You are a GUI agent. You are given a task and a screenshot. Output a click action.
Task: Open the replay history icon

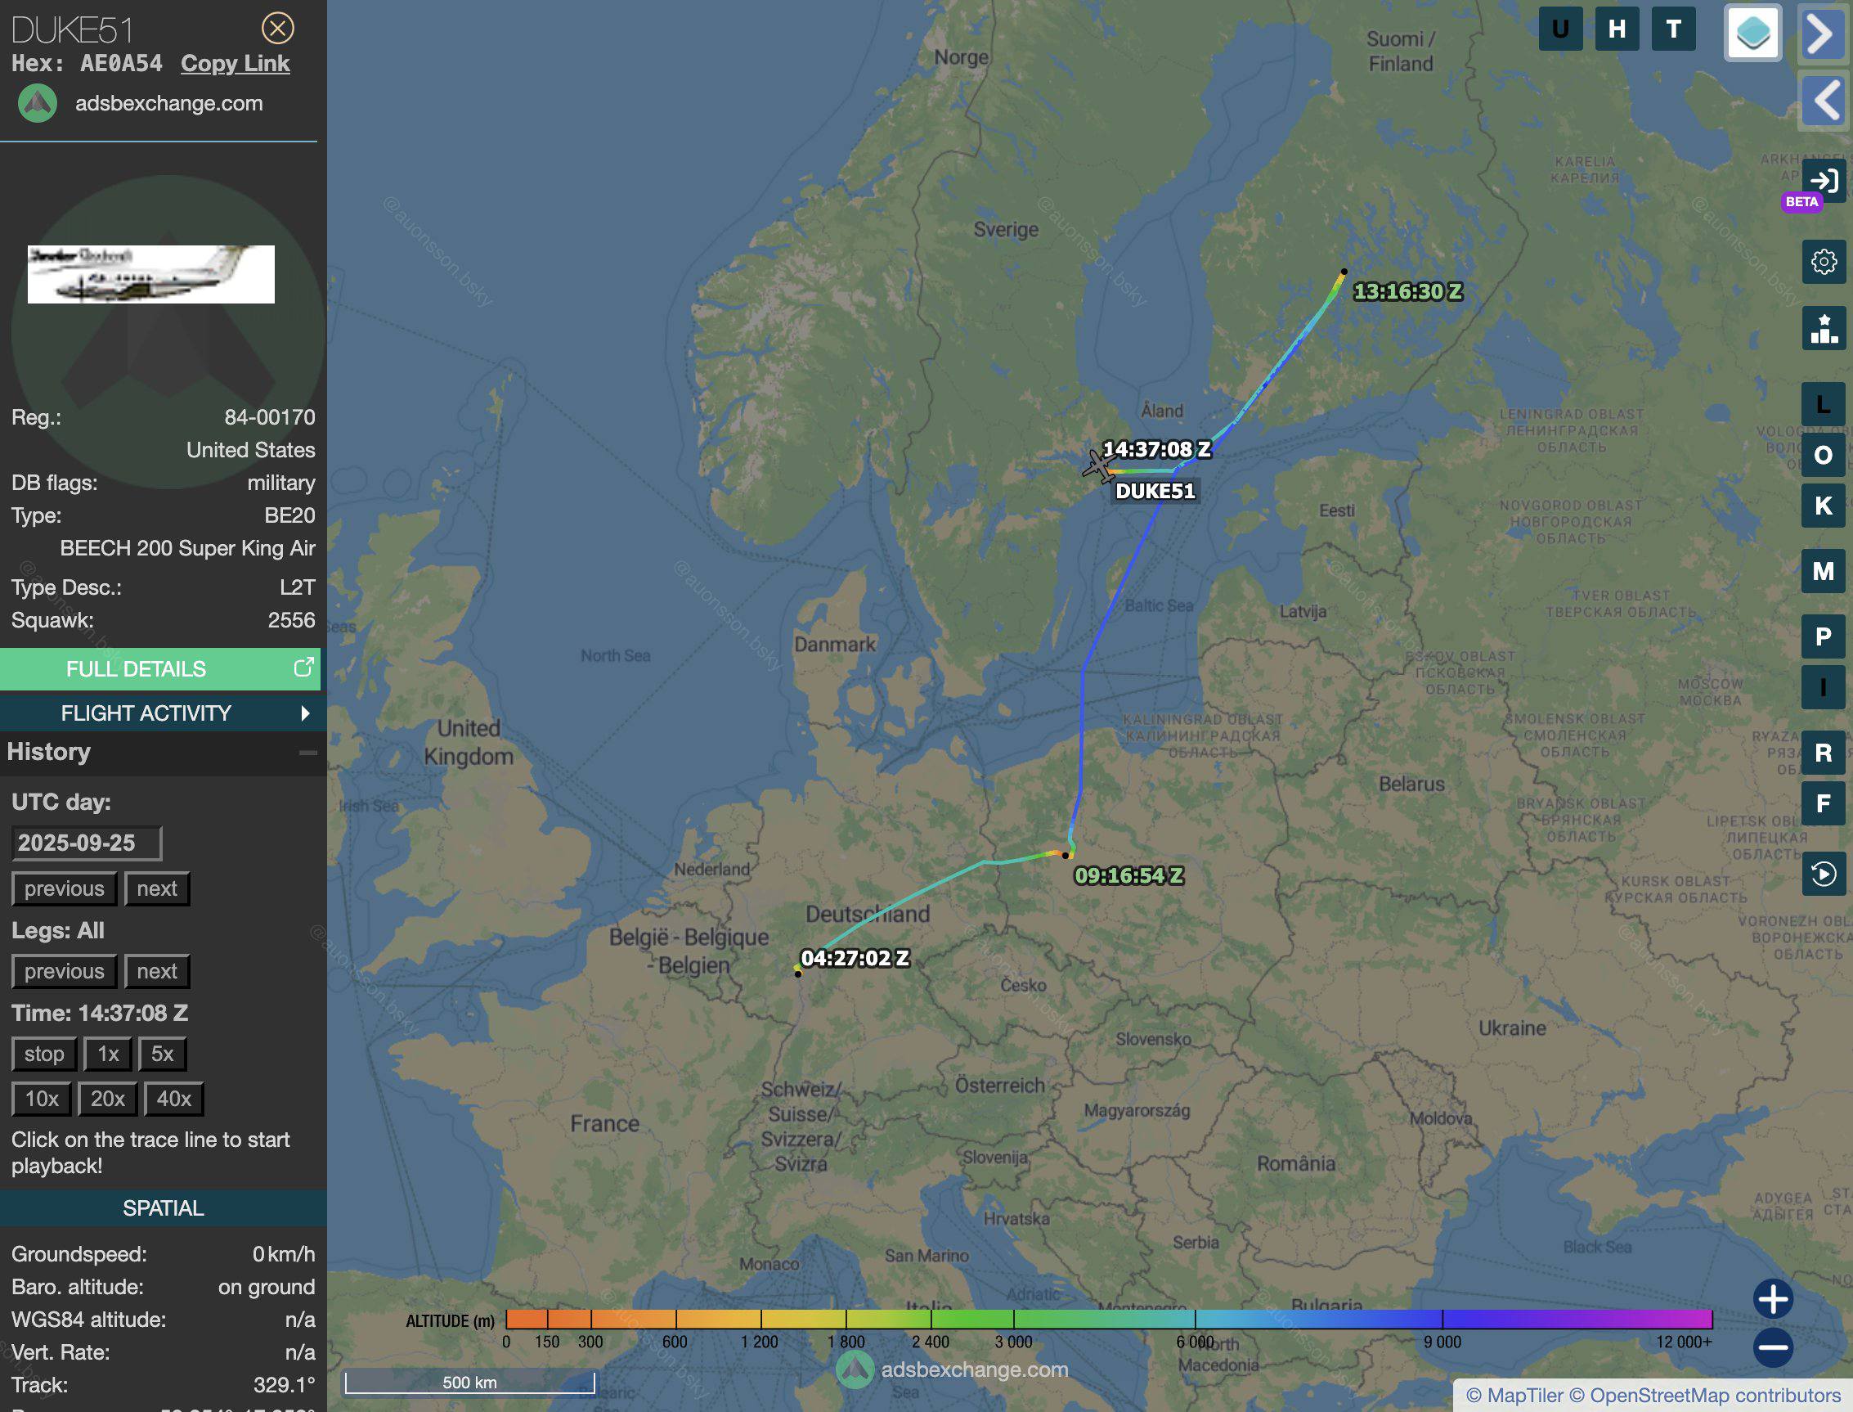[1823, 874]
